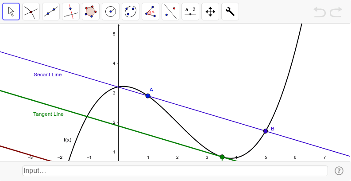Image resolution: width=351 pixels, height=181 pixels.
Task: Select the Move arrow tool
Action: pyautogui.click(x=11, y=12)
